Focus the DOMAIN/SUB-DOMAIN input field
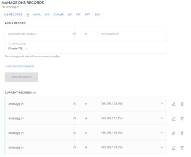 [x=39, y=34]
